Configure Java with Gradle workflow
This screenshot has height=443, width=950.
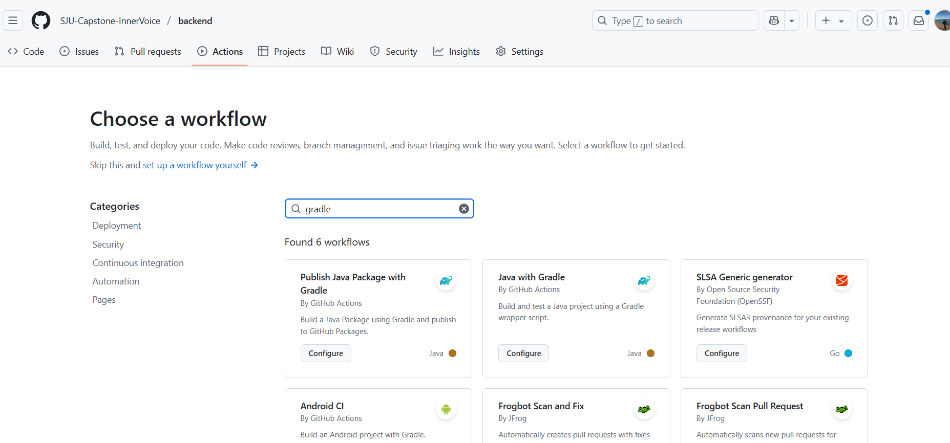point(523,353)
